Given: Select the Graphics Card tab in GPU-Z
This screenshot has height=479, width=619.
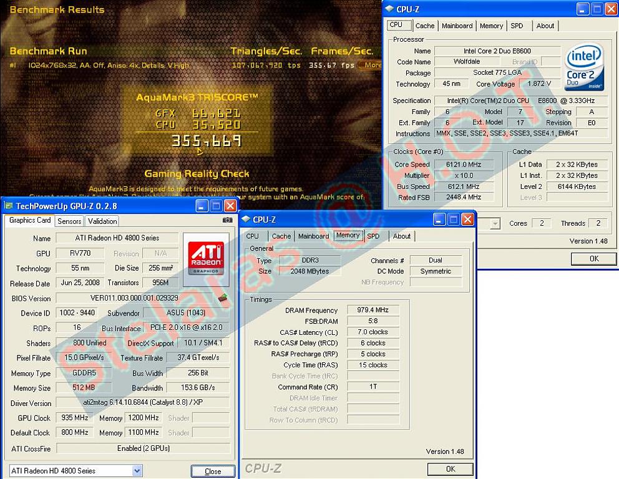Looking at the screenshot, I should 30,220.
